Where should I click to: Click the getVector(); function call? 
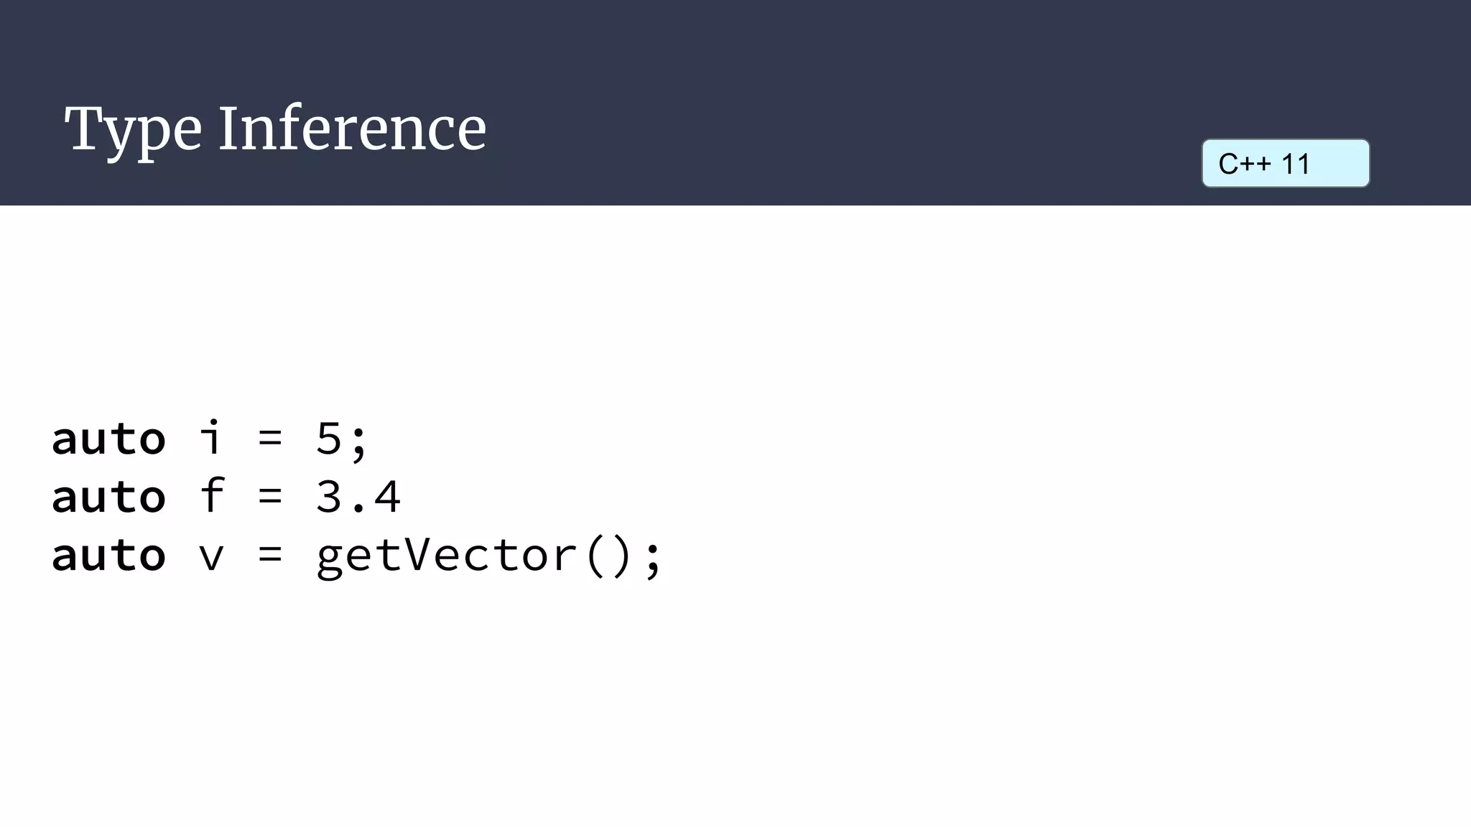(x=488, y=556)
